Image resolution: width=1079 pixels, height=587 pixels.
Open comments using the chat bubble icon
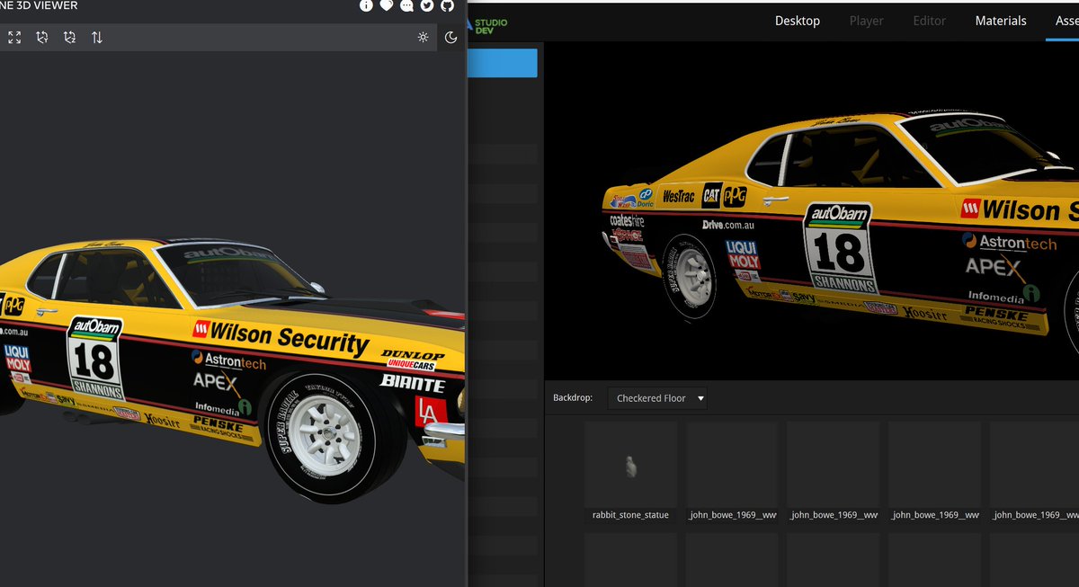[x=406, y=5]
